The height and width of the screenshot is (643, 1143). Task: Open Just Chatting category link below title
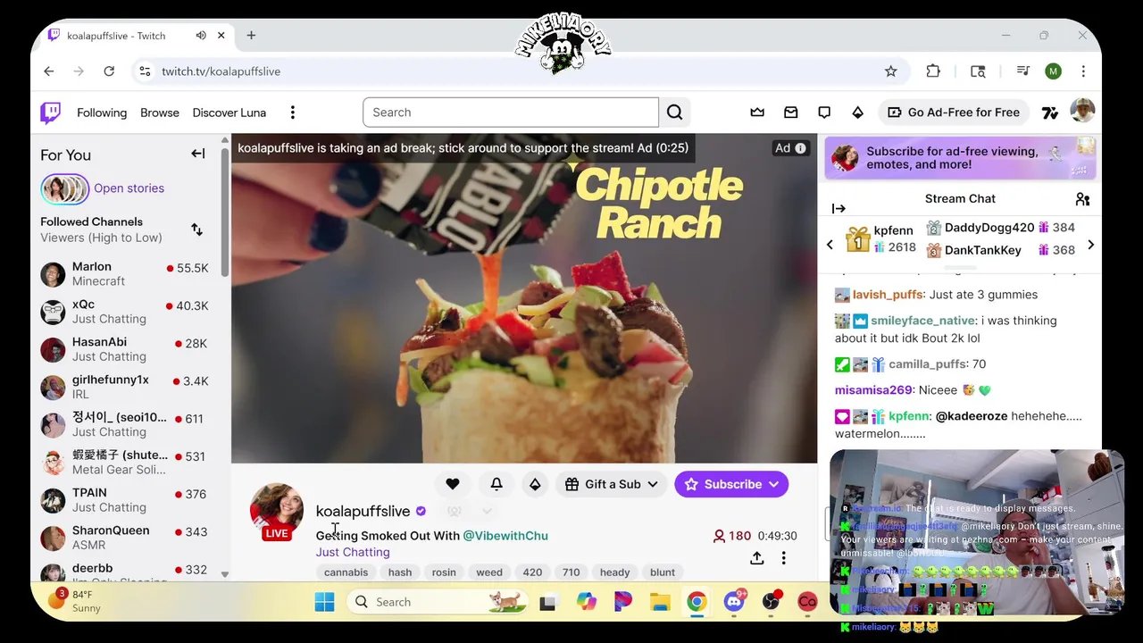[353, 552]
